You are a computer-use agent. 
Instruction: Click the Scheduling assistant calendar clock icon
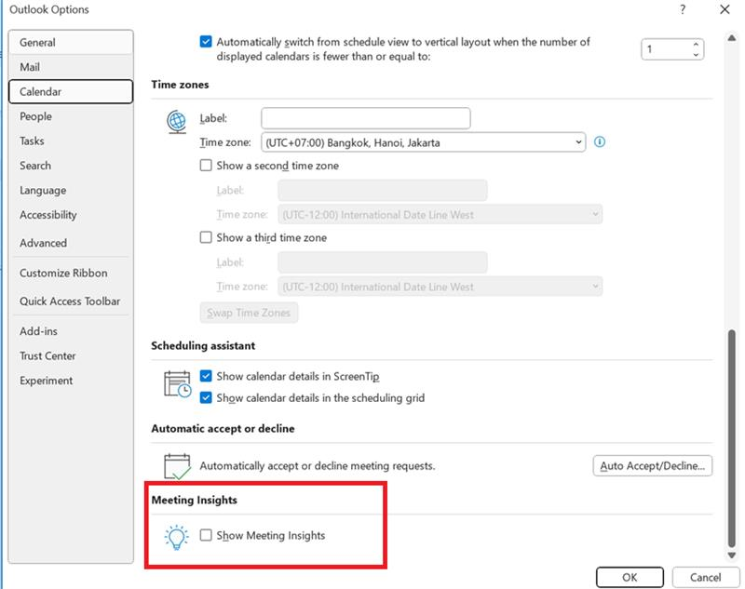point(177,384)
